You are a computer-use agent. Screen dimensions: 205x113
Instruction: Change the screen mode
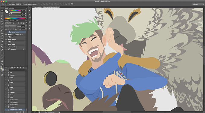pos(2,75)
